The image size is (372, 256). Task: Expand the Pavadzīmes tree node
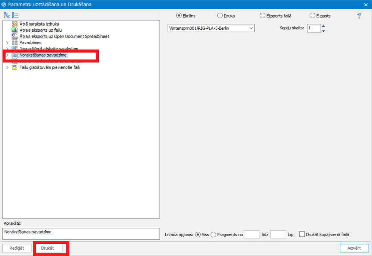[x=7, y=43]
